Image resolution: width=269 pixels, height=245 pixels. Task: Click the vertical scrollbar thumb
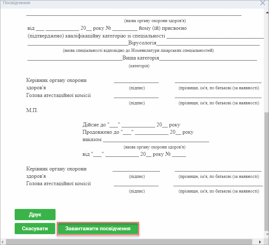(x=267, y=171)
